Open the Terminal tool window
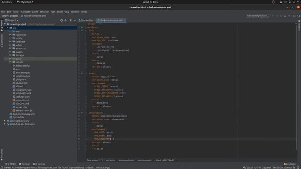The width and height of the screenshot is (301, 169). [24, 164]
